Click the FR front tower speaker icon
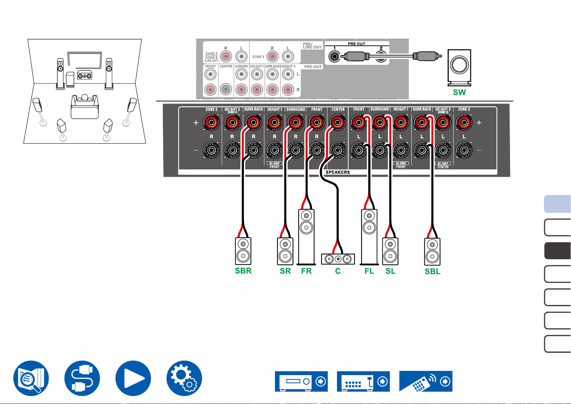571x404 pixels. (x=306, y=237)
